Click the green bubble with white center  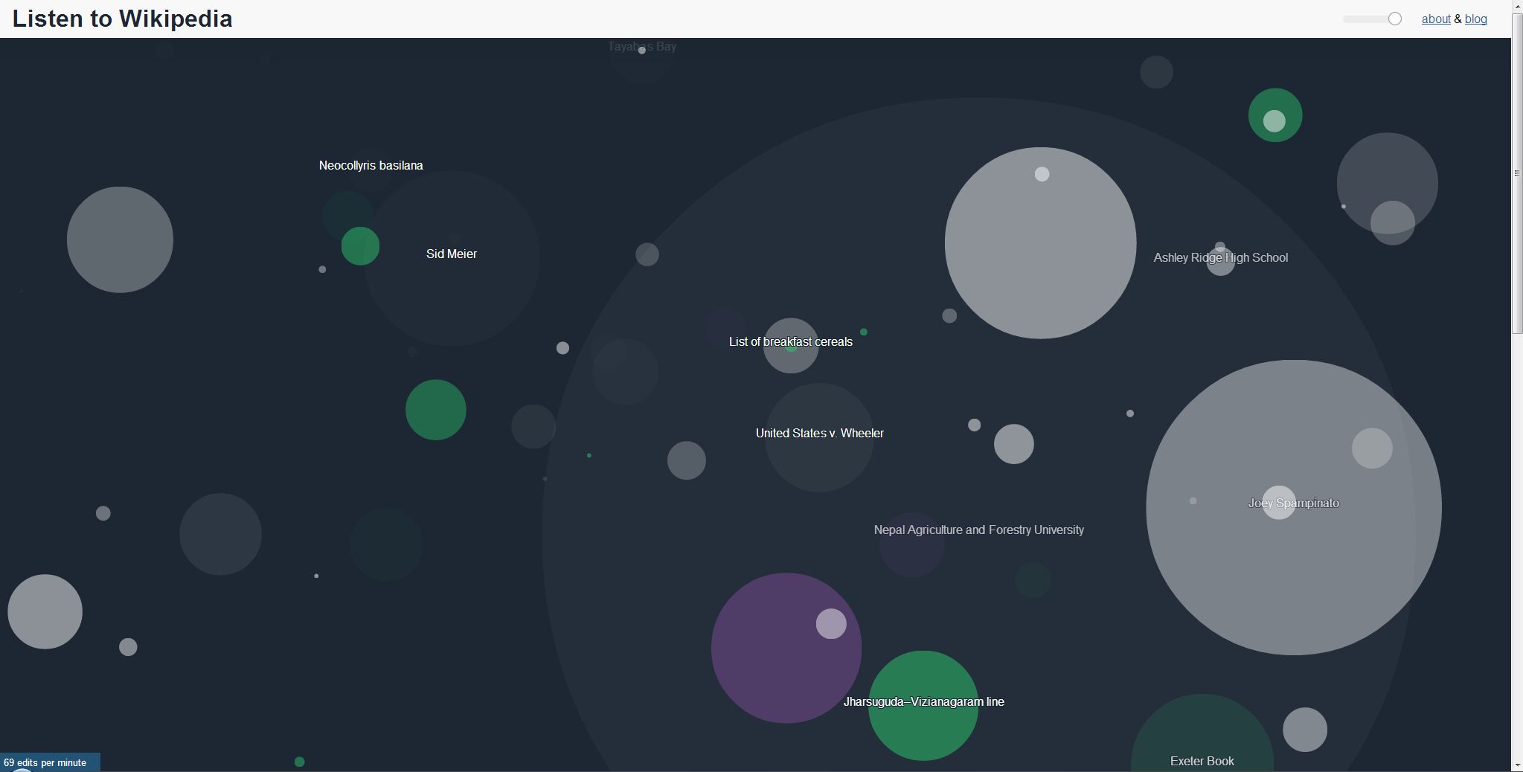[1274, 115]
